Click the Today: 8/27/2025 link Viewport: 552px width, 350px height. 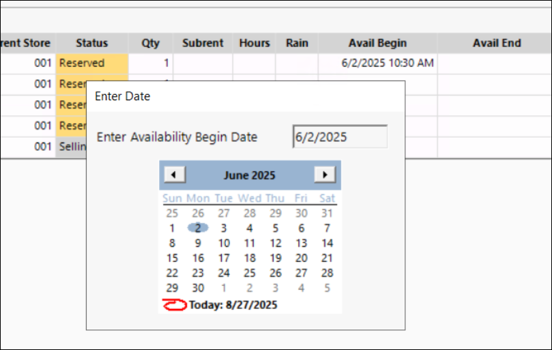233,305
